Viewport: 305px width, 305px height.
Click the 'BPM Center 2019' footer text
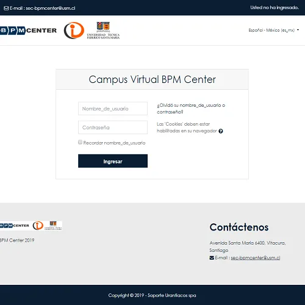17,240
